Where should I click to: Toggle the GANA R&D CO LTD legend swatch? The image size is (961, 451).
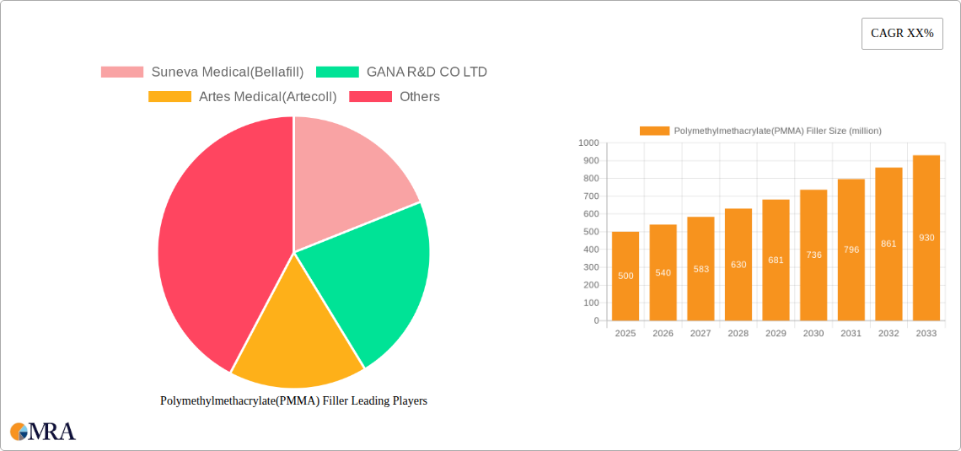pyautogui.click(x=337, y=72)
